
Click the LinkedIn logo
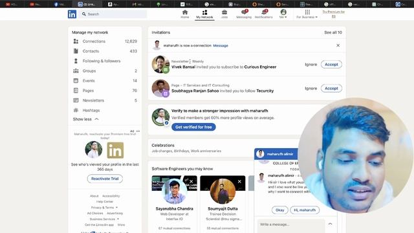[x=72, y=14]
